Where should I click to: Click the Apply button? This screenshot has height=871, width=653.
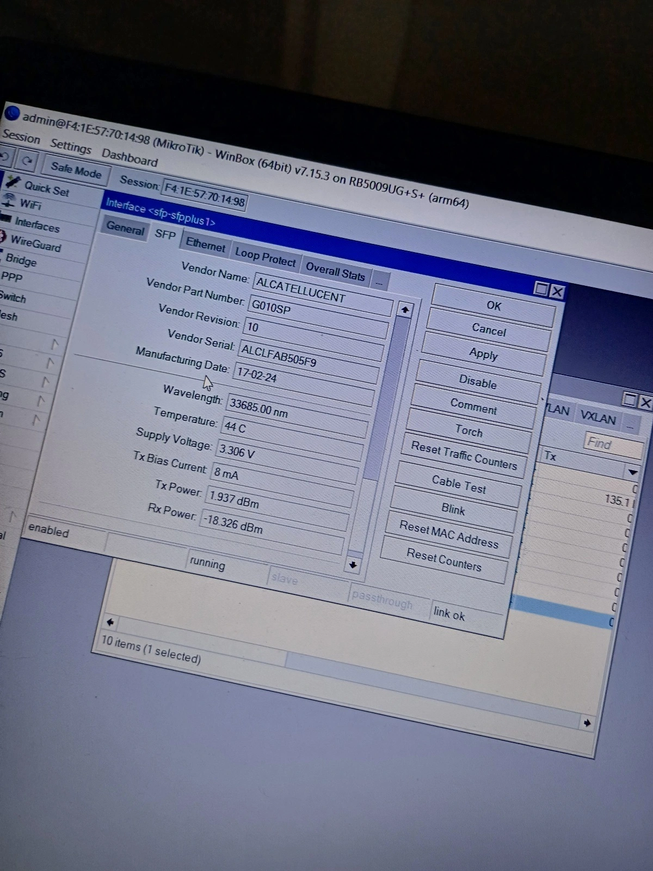[x=483, y=354]
